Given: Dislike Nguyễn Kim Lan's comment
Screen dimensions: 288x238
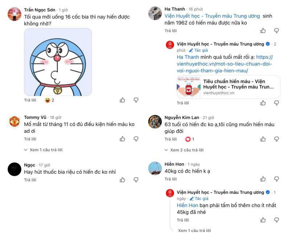Looking at the screenshot, I should (x=276, y=139).
